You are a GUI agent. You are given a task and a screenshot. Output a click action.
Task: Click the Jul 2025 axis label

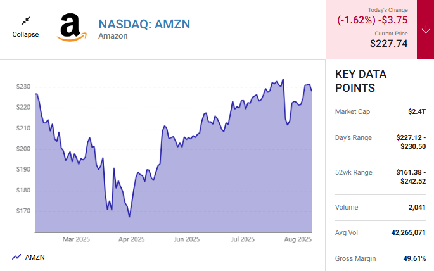pyautogui.click(x=243, y=239)
